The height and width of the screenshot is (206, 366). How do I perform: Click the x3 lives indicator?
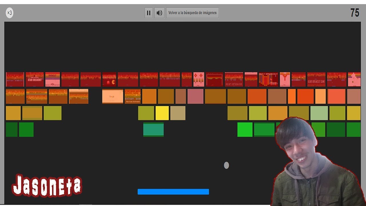coord(9,13)
